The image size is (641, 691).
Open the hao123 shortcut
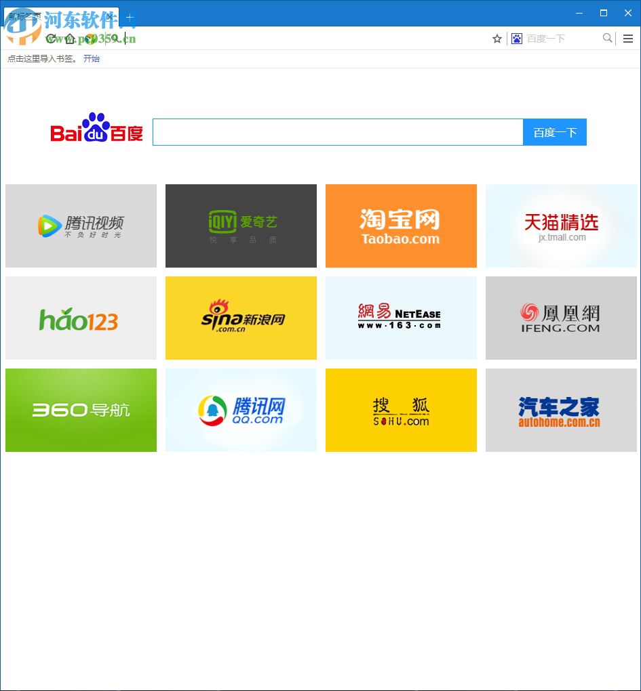(81, 318)
